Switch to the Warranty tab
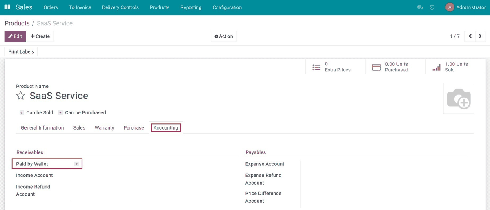This screenshot has height=210, width=490. click(x=105, y=128)
